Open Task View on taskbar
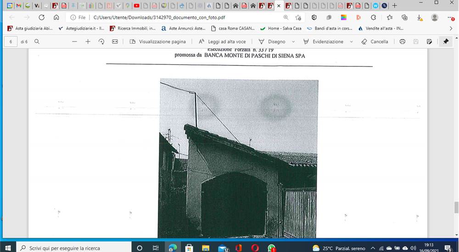459x252 pixels. [156, 248]
